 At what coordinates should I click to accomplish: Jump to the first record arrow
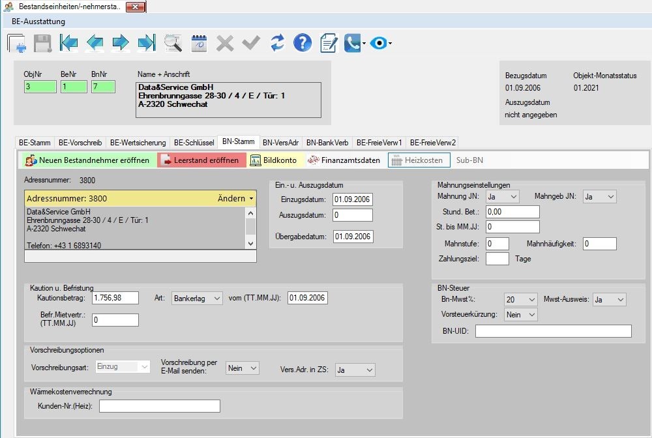coord(68,44)
